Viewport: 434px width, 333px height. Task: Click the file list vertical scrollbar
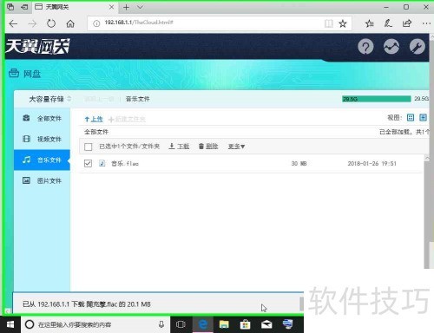pyautogui.click(x=427, y=212)
